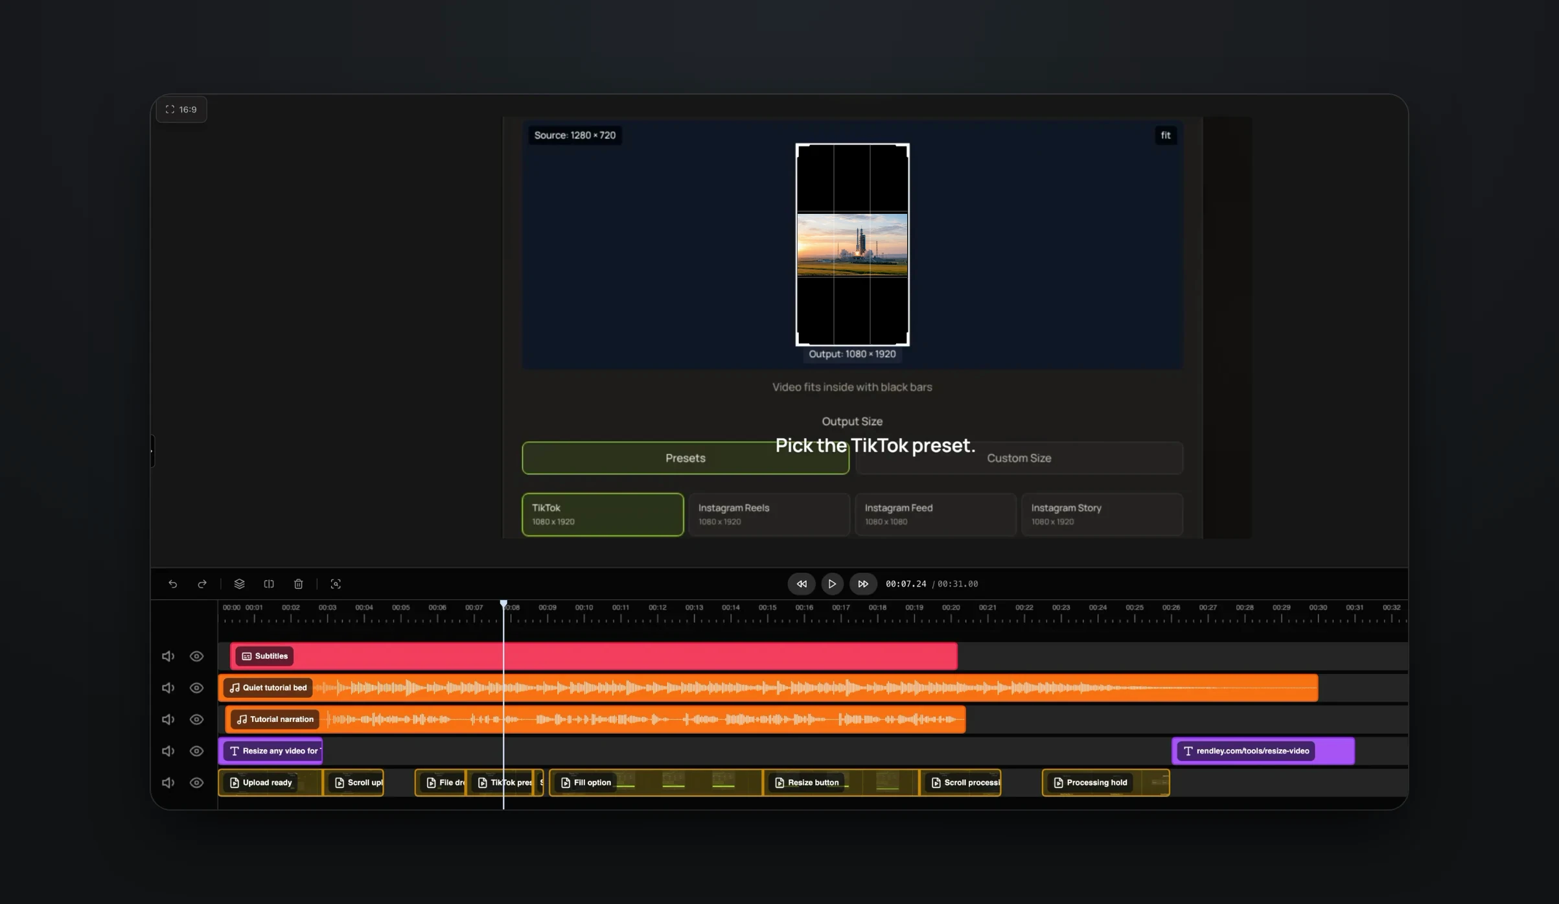1559x904 pixels.
Task: Select the Scroll processing clip
Action: point(961,783)
